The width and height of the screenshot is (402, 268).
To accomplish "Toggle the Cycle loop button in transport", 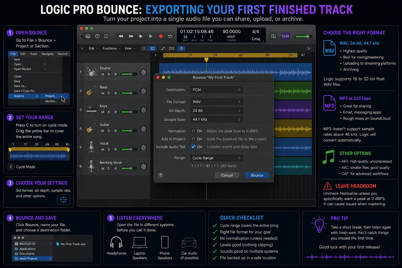I will (x=170, y=36).
